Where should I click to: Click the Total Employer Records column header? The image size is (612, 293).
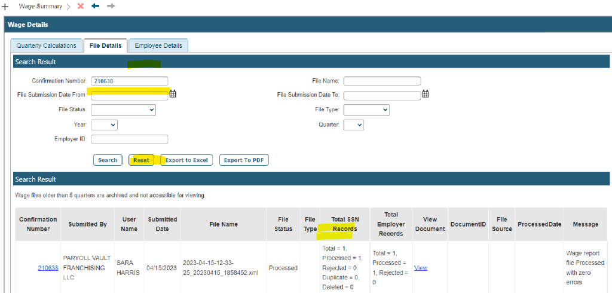tap(391, 224)
